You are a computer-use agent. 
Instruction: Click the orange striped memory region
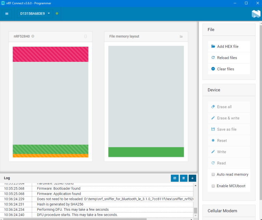(51, 156)
